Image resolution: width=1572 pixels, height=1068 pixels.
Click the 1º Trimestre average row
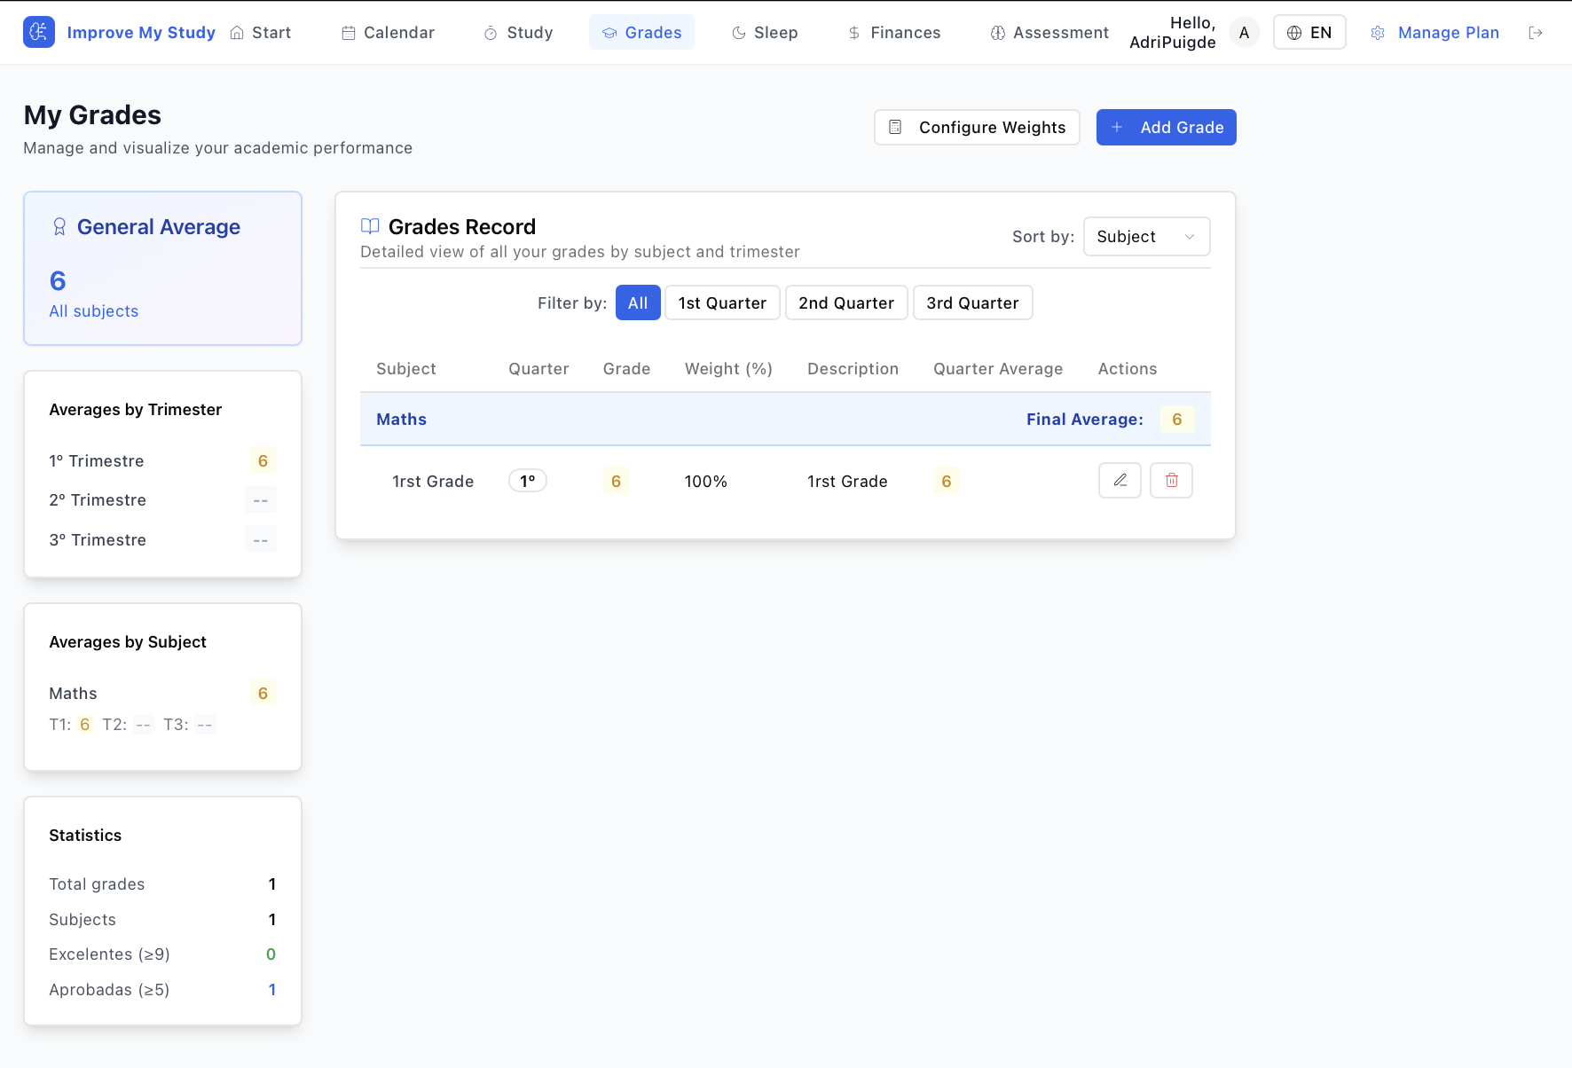(x=163, y=460)
